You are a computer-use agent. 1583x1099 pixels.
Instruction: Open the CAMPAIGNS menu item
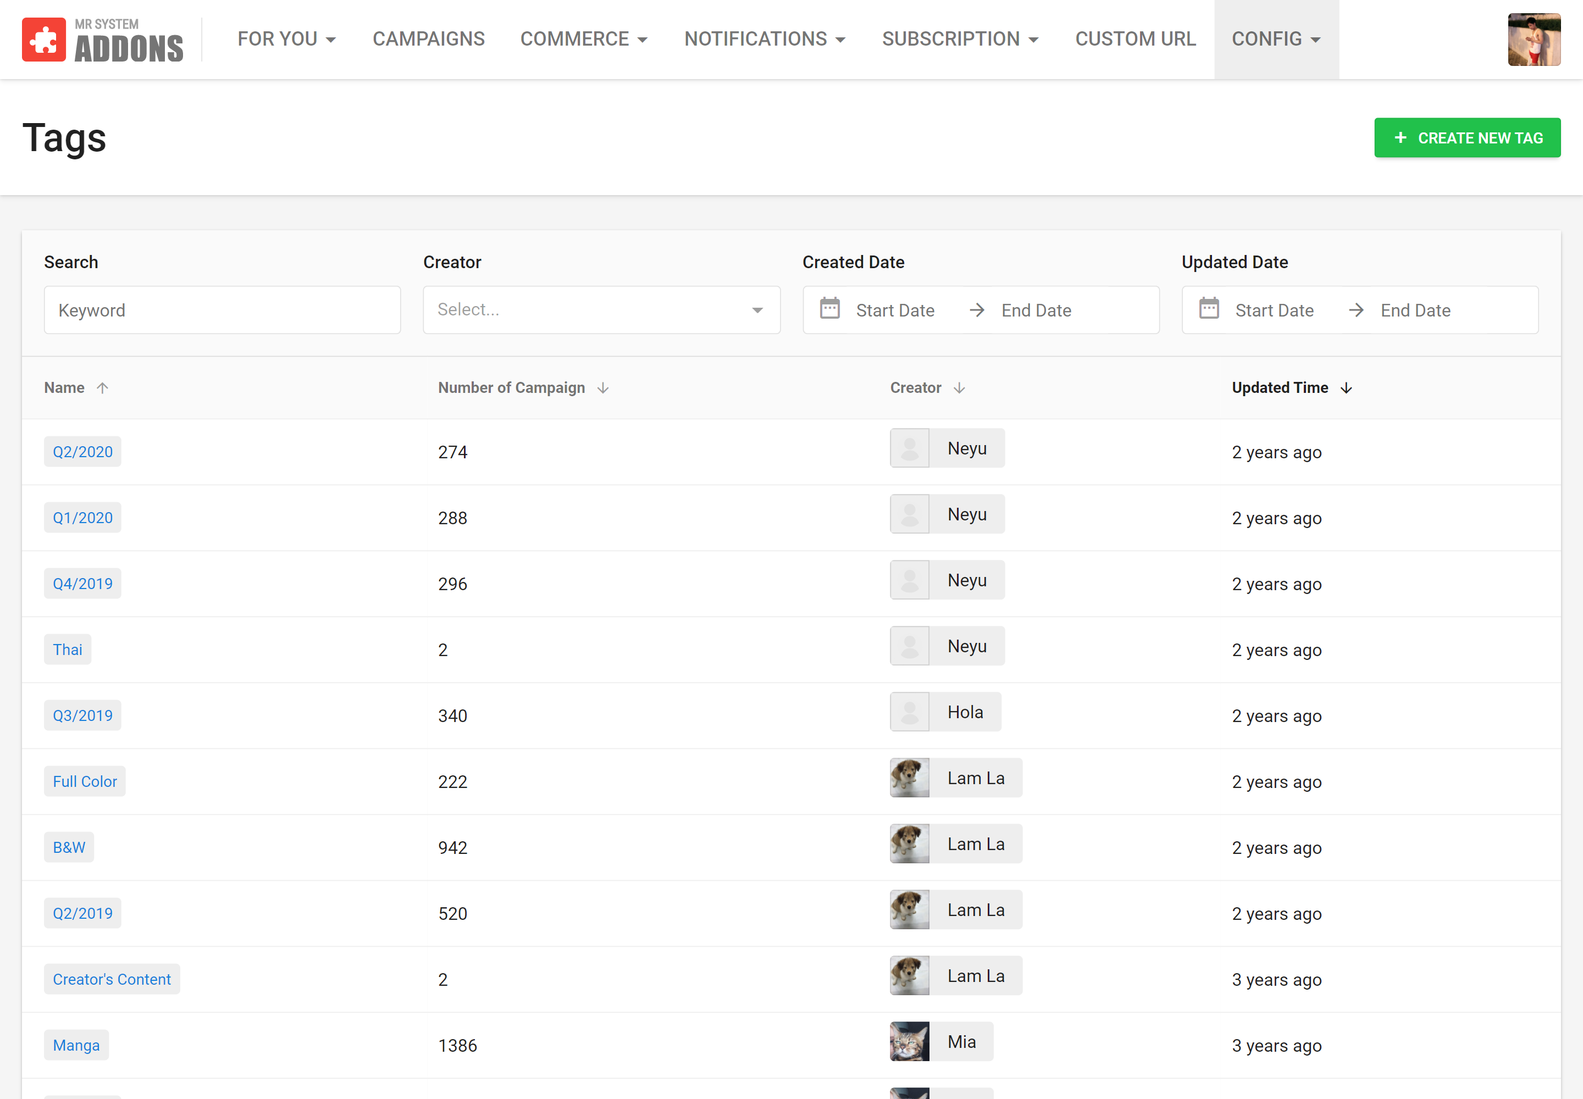pos(429,39)
